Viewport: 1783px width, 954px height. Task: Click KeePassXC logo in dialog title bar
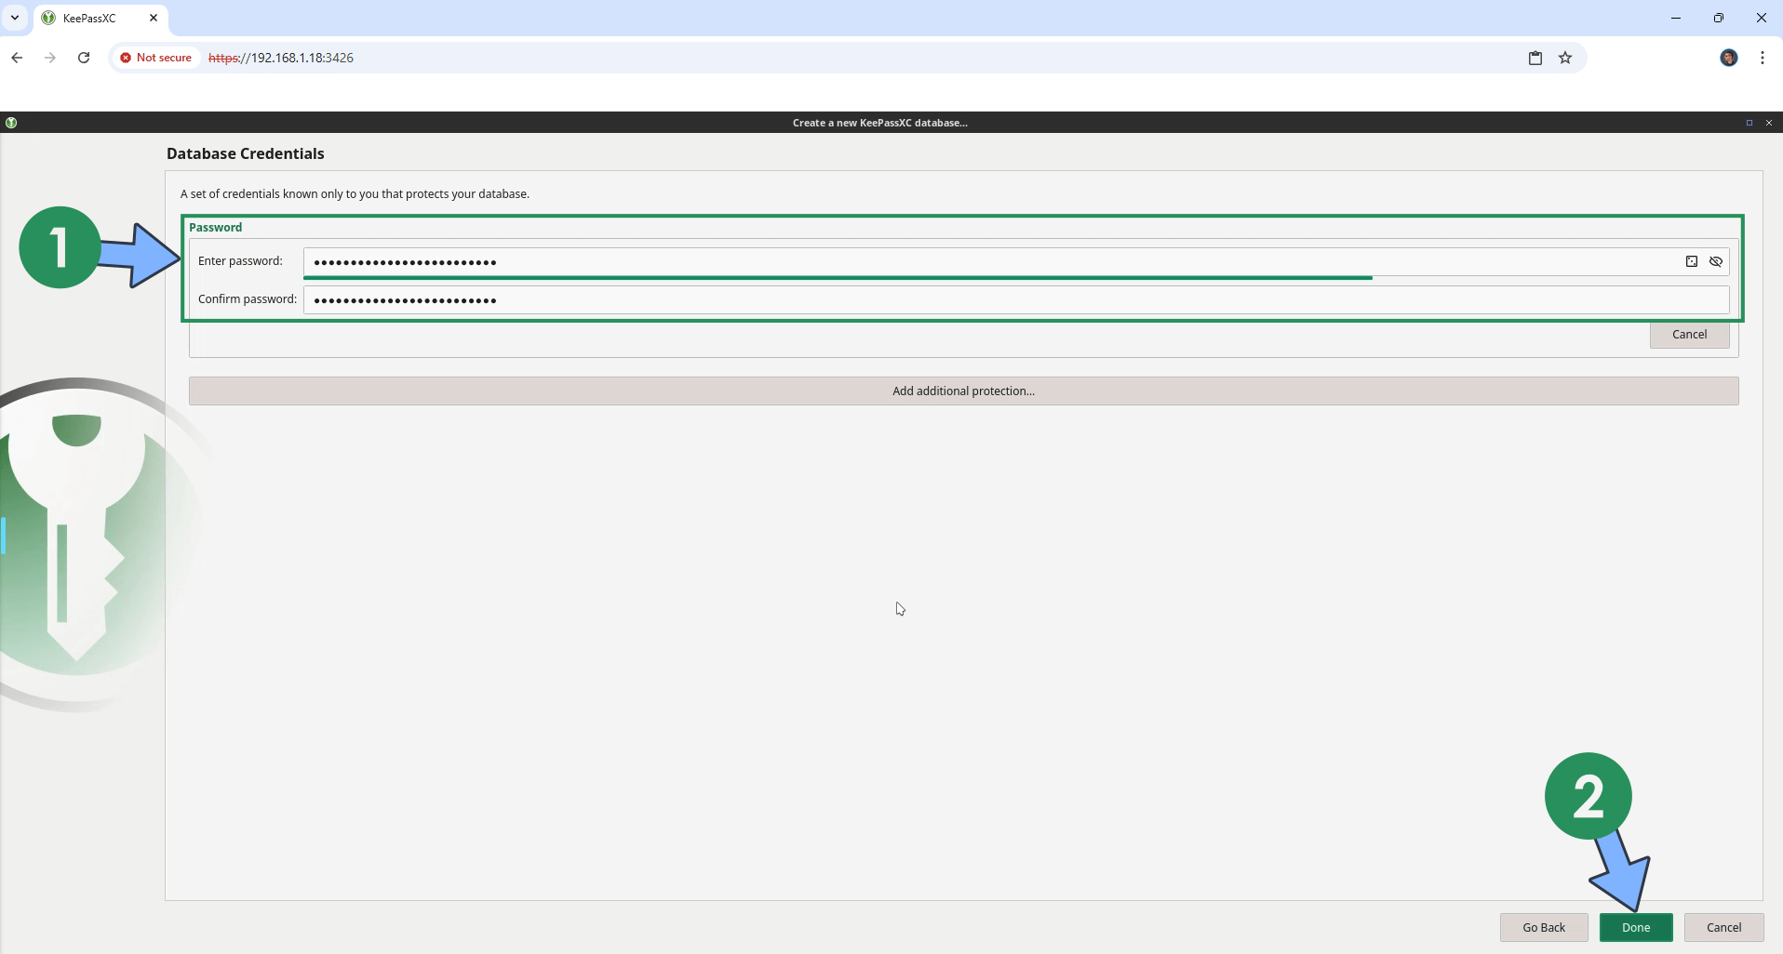coord(11,123)
